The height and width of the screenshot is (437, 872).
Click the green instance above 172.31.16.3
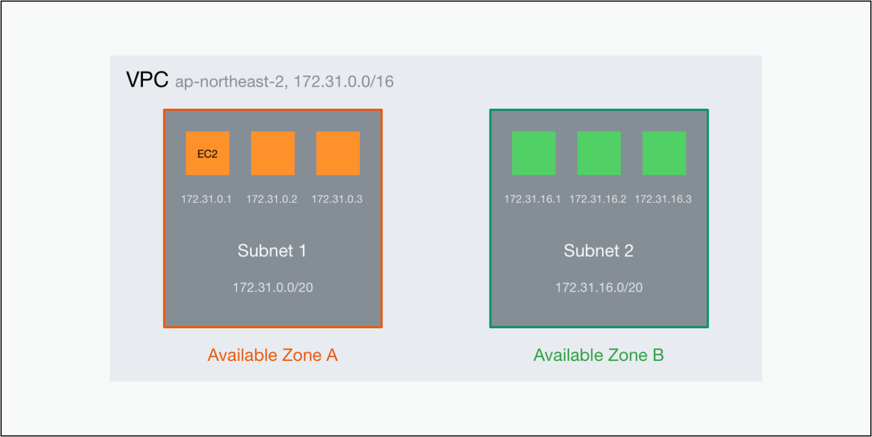(x=664, y=153)
